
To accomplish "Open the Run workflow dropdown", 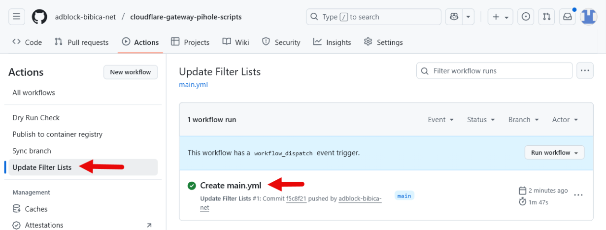I will 554,153.
